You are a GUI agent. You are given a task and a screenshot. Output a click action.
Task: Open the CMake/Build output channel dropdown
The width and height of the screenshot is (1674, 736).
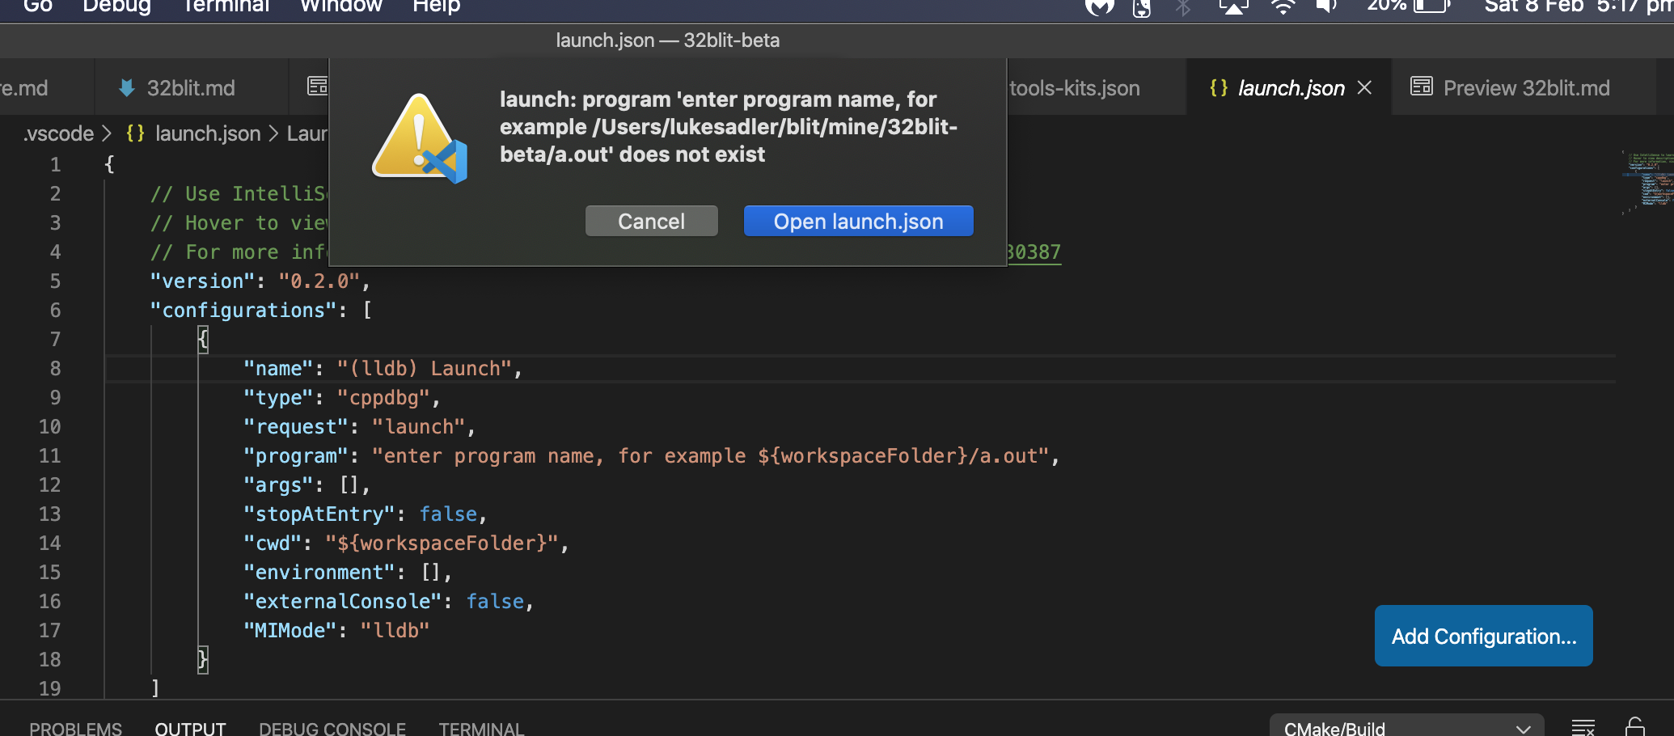[x=1407, y=725]
